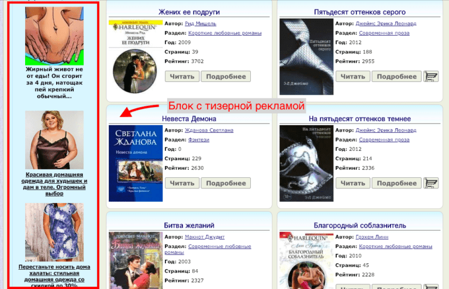Add 'Пятьдесят оттенков серого' to the shopping cart

pyautogui.click(x=431, y=77)
